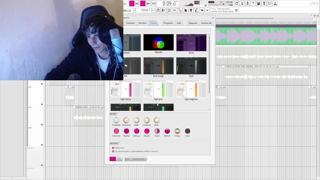This screenshot has height=180, width=320.
Task: Click the Ondas gradient color swatch
Action: [x=177, y=131]
